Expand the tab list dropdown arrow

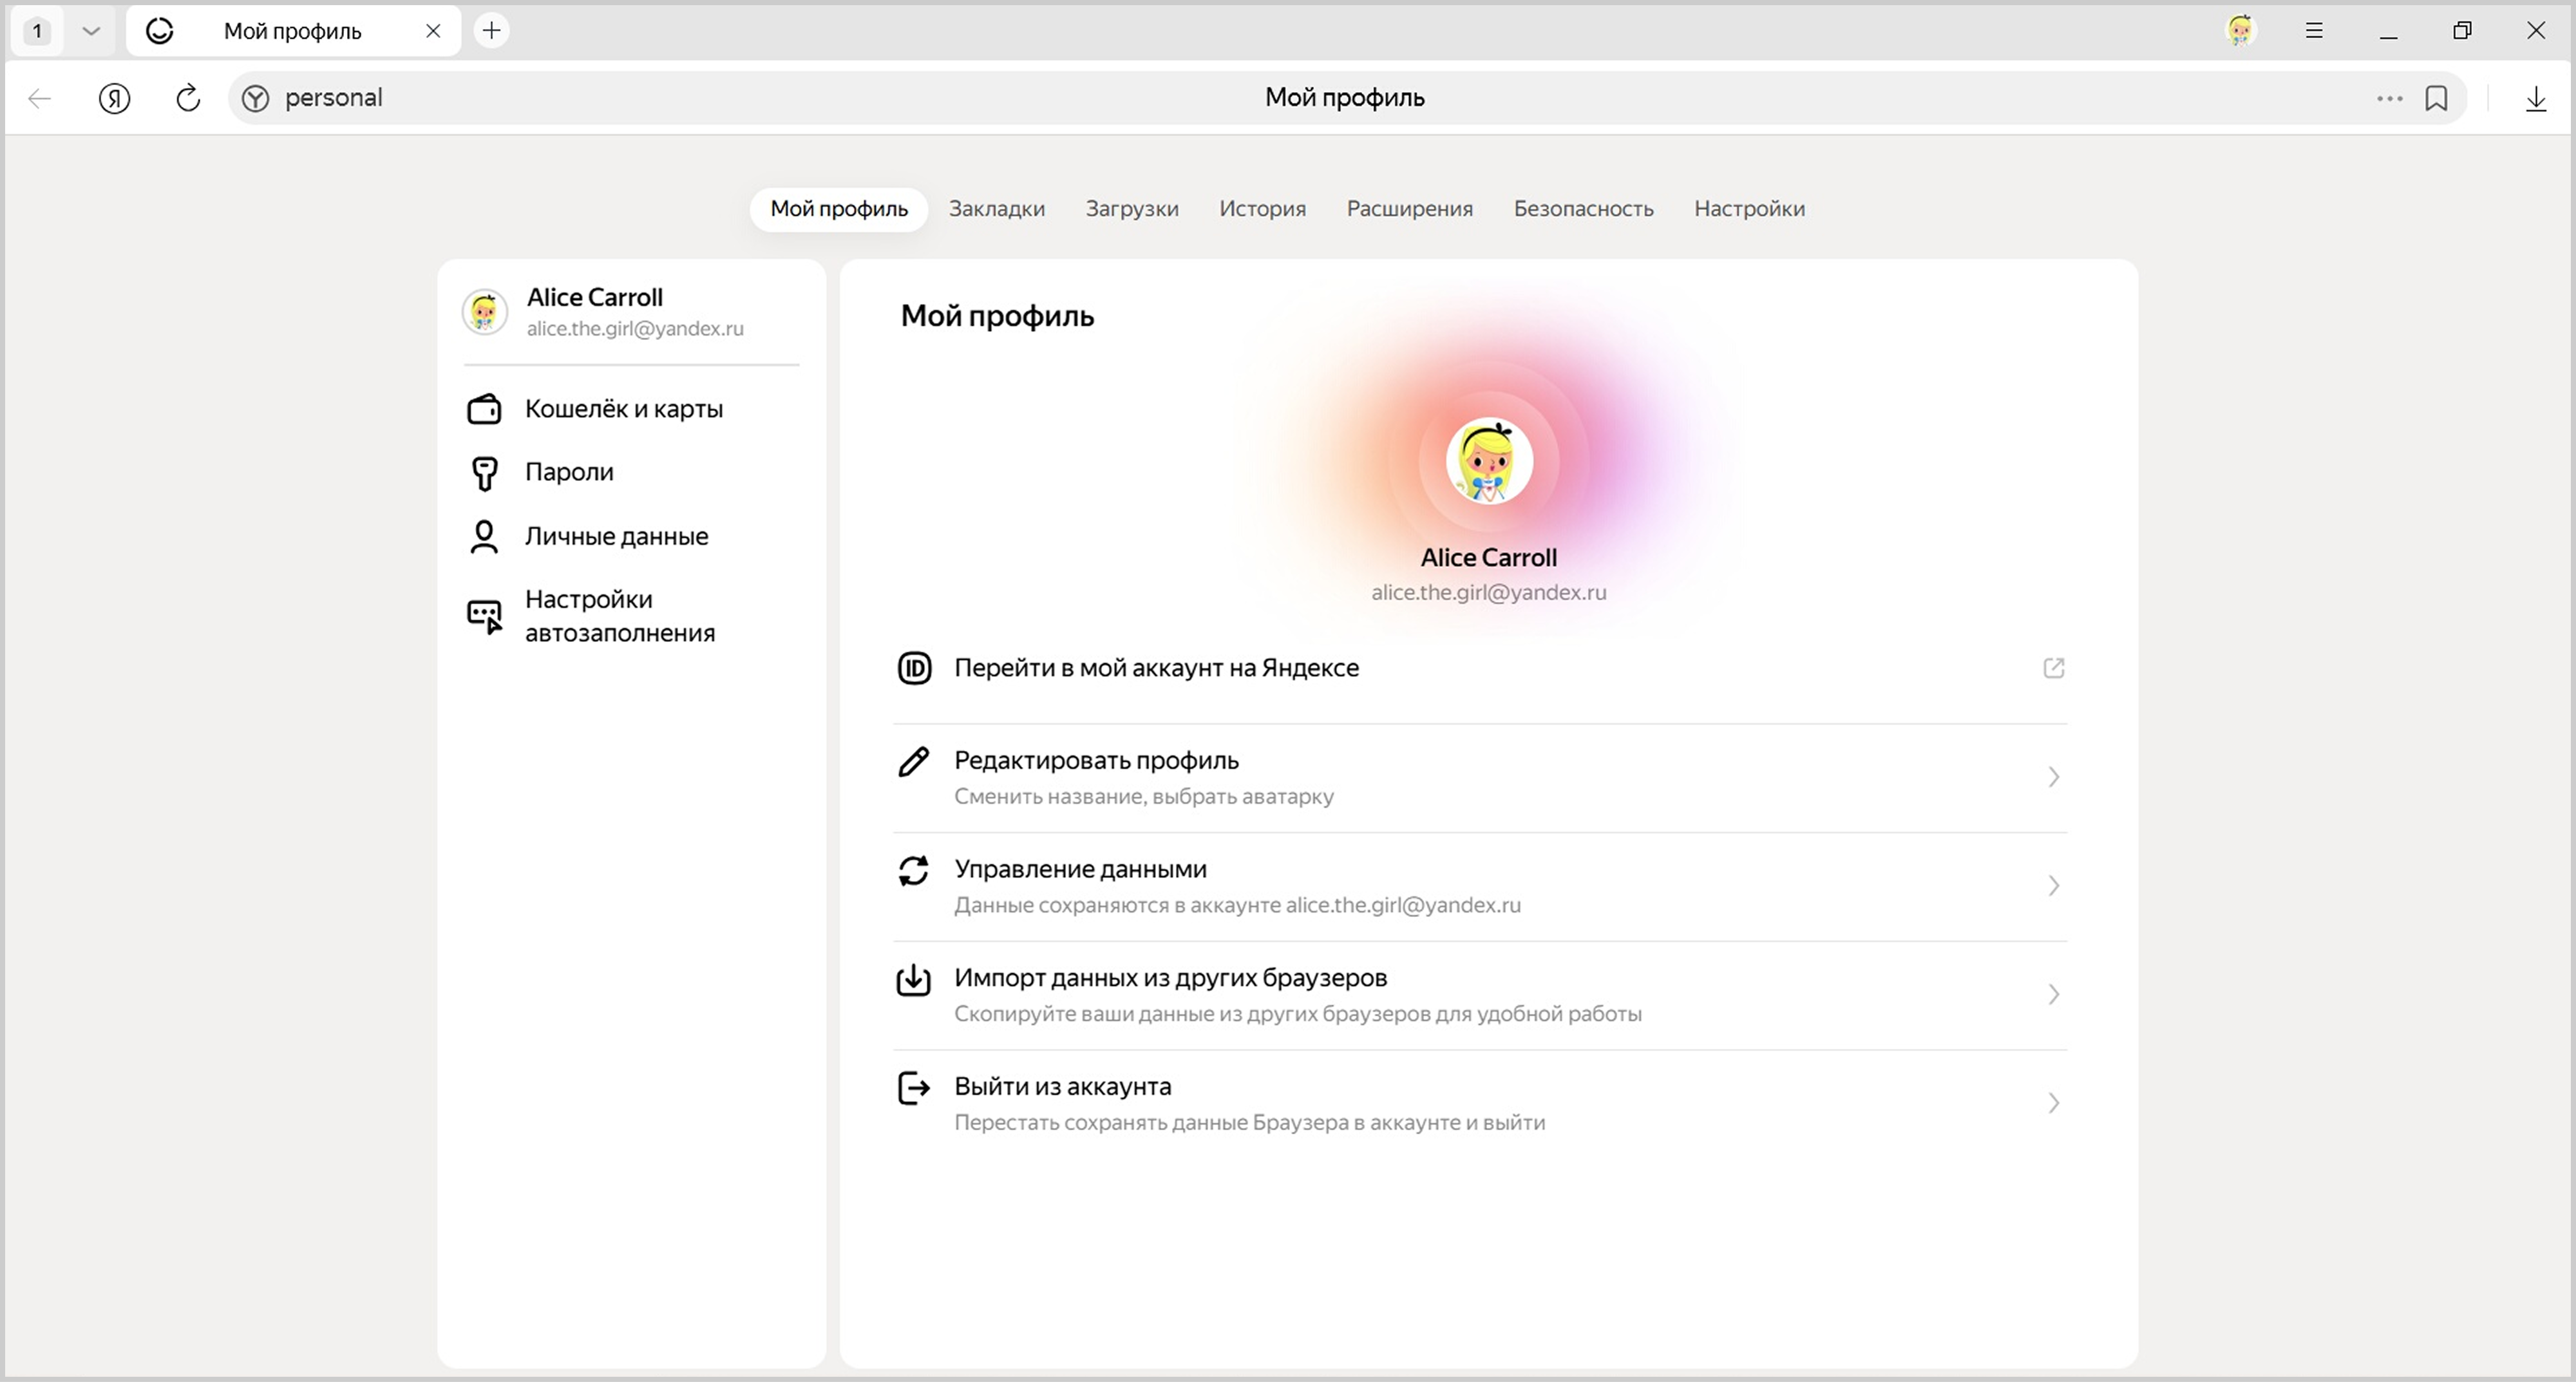[x=91, y=31]
